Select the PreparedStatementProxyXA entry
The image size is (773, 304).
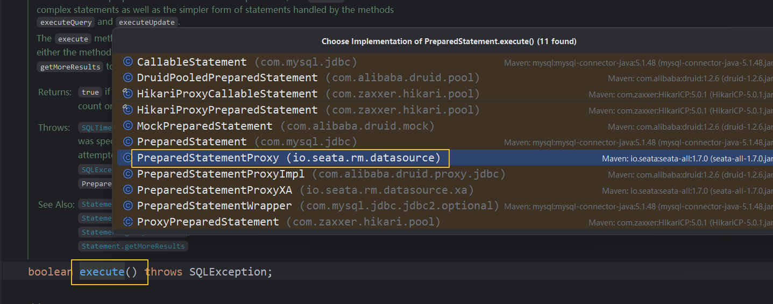pos(214,190)
